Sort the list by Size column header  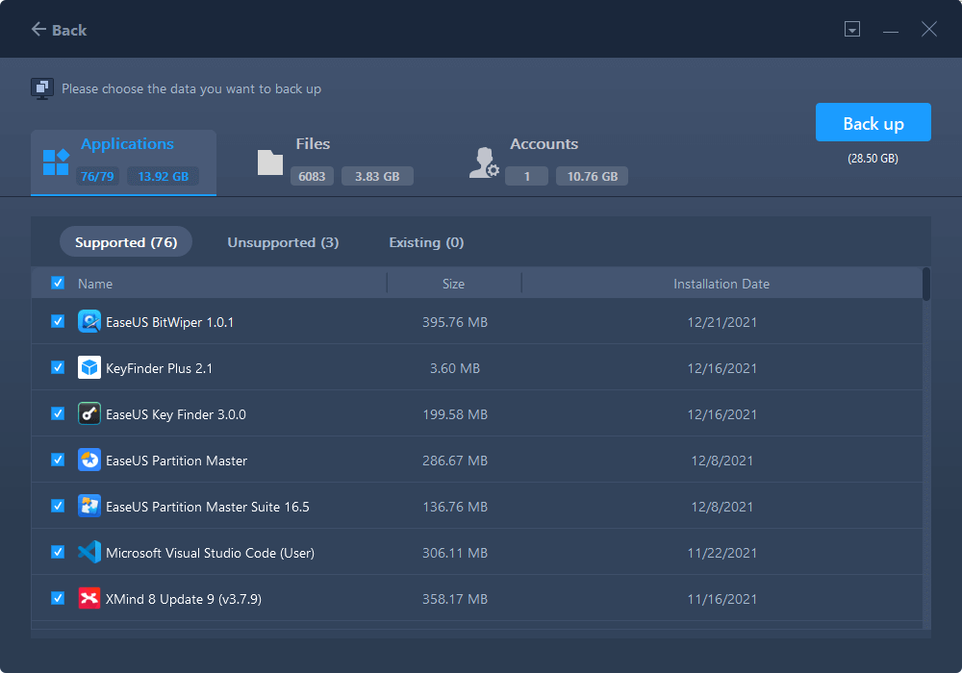coord(453,284)
